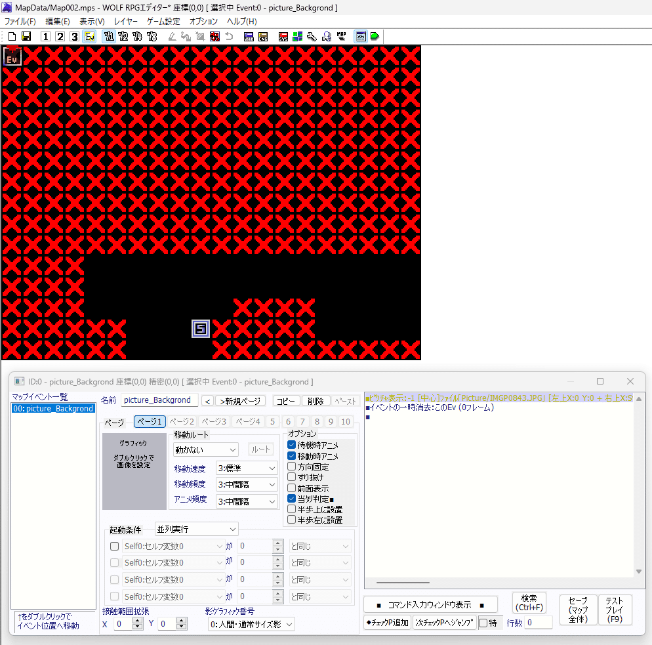
Task: Open the wrench settings icon
Action: coord(312,37)
